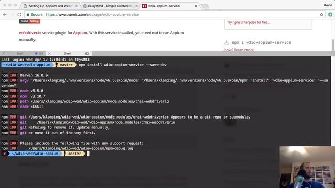Open the Appium link
Screen dimensions: 335x188
pos(80,33)
